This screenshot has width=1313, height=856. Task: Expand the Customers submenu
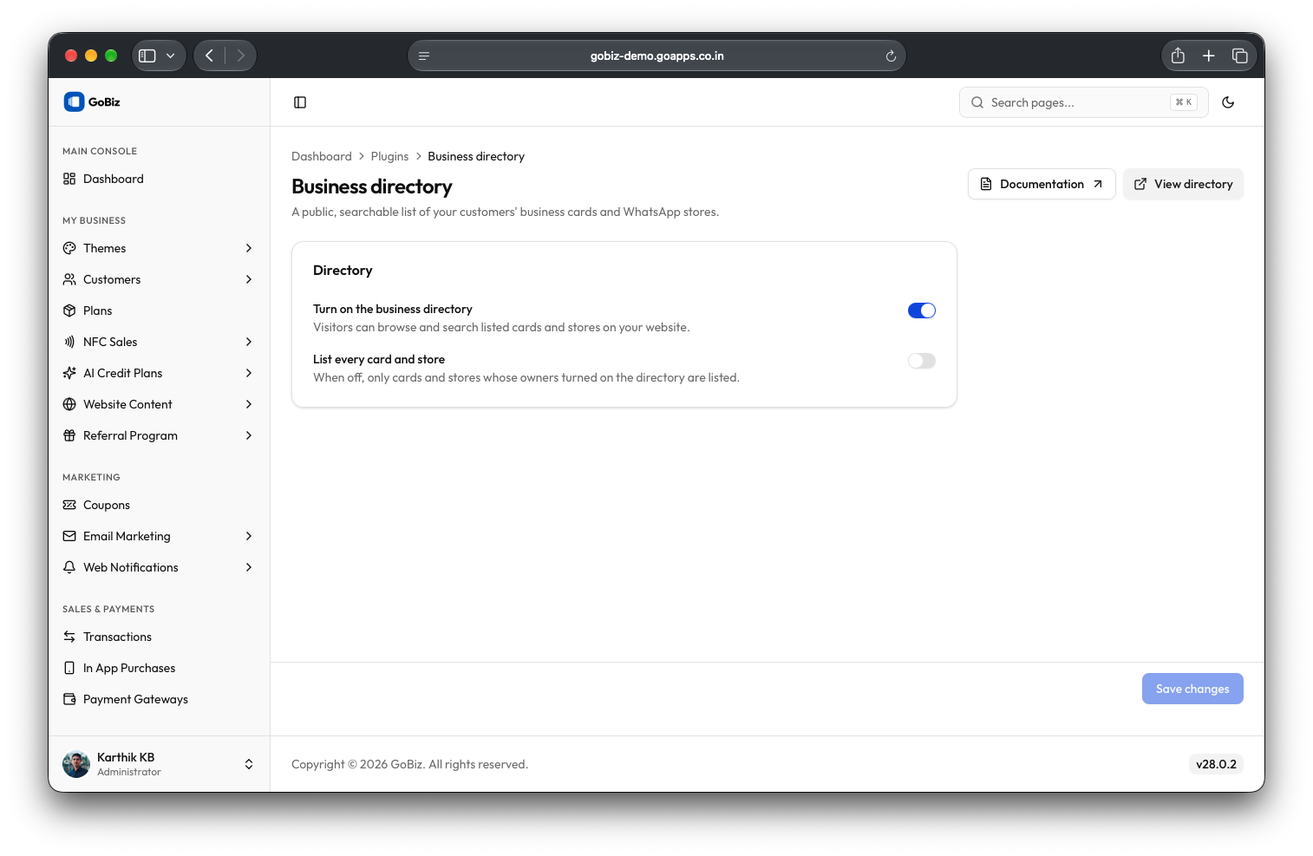tap(249, 279)
